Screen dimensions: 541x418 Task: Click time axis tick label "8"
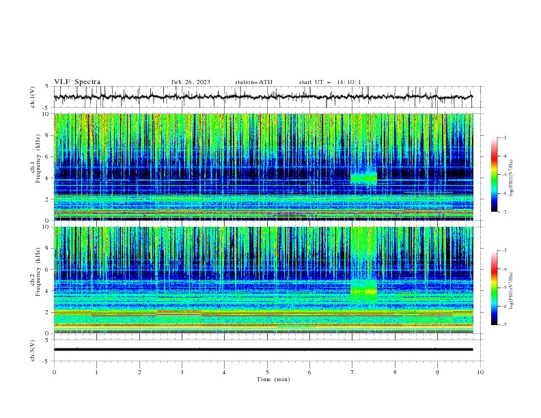pos(395,372)
